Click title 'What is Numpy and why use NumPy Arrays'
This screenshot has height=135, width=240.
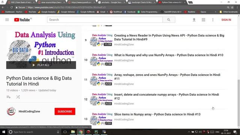click(x=169, y=55)
